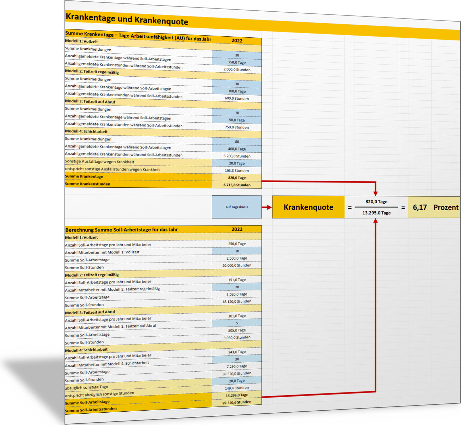This screenshot has width=461, height=425.
Task: Click the '99.320,6 Stunden' total cell
Action: tap(237, 402)
